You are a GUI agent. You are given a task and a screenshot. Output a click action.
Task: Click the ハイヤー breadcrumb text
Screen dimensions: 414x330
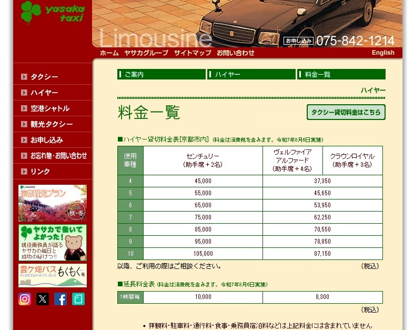[x=373, y=91]
